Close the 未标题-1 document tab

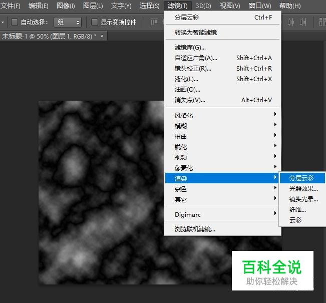pos(102,36)
